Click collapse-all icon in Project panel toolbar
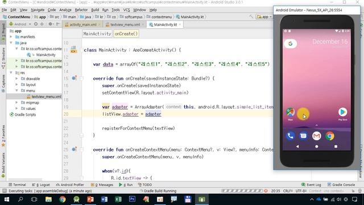This screenshot has width=364, height=205. coord(42,24)
